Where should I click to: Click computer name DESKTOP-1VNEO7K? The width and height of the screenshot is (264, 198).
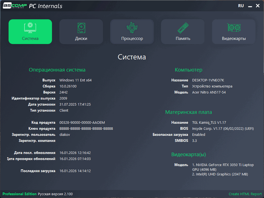(x=208, y=80)
